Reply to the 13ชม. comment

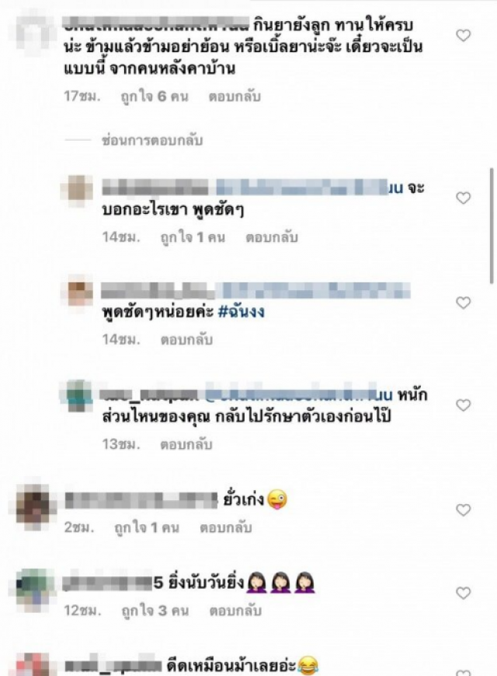(x=186, y=444)
